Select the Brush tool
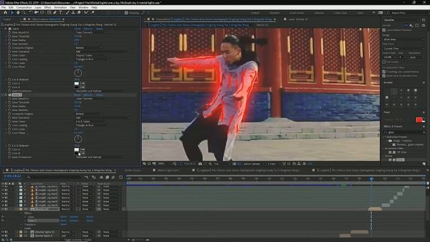 pyautogui.click(x=67, y=13)
